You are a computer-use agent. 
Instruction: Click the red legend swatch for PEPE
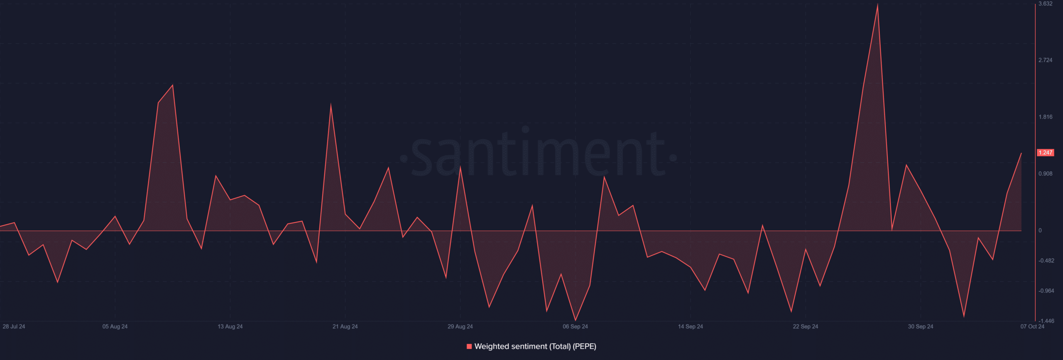pos(469,346)
